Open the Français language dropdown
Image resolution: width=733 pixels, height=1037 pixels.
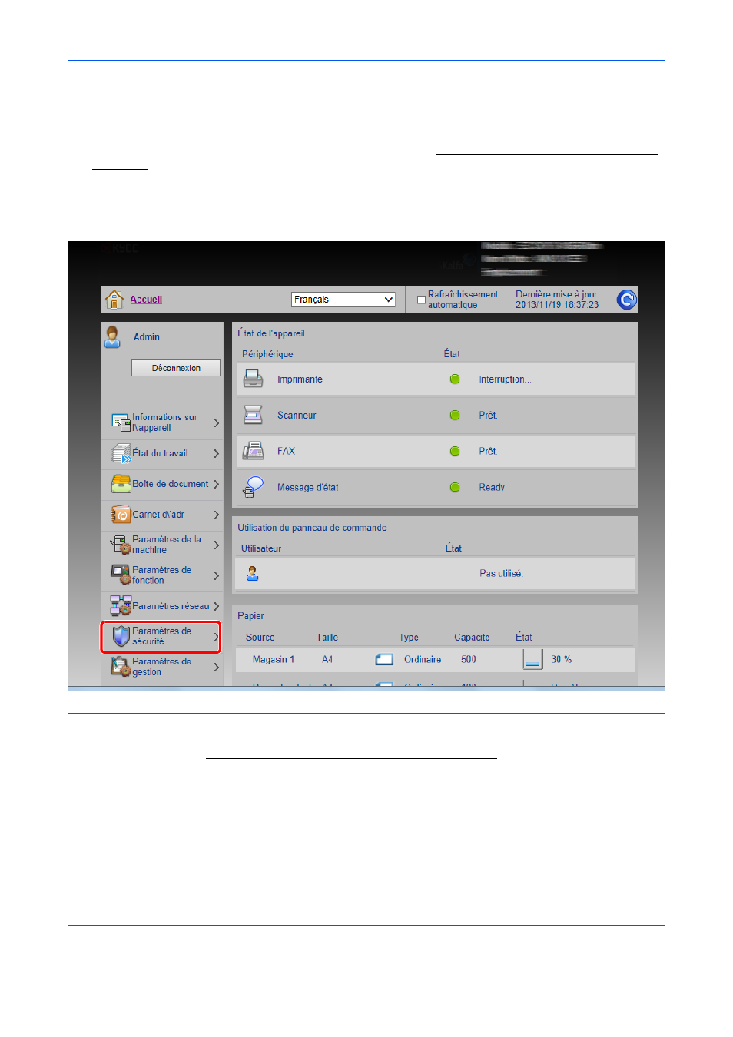(343, 300)
